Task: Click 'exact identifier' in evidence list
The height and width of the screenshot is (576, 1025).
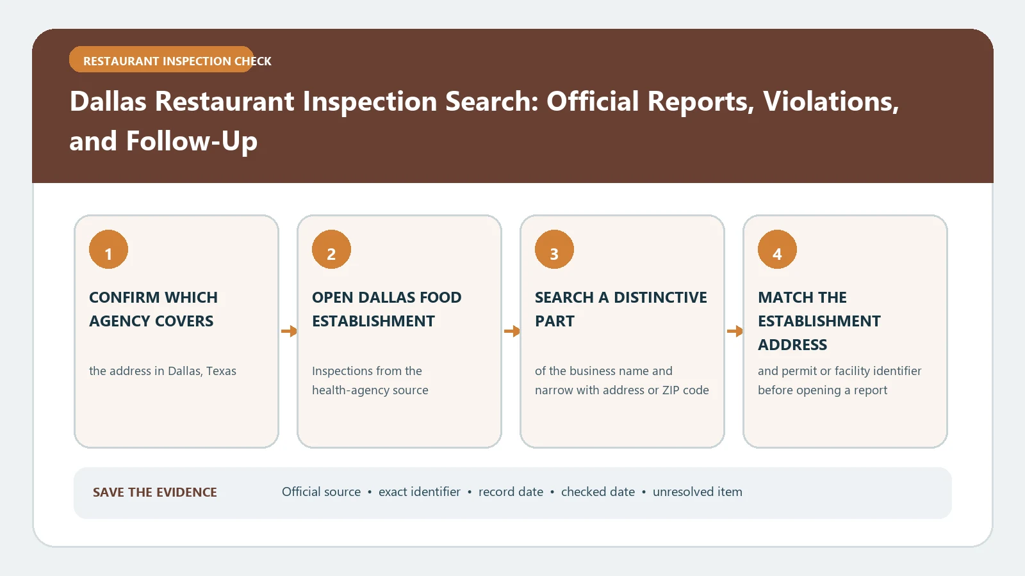Action: (x=420, y=492)
